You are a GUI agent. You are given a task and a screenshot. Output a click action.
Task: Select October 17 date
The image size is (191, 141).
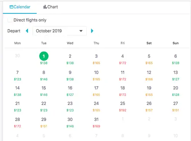pos(96,91)
